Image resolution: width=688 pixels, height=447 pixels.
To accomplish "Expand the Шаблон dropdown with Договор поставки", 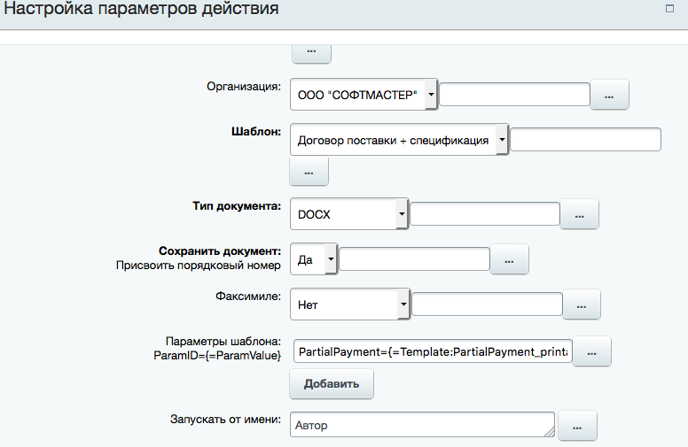I will (399, 140).
